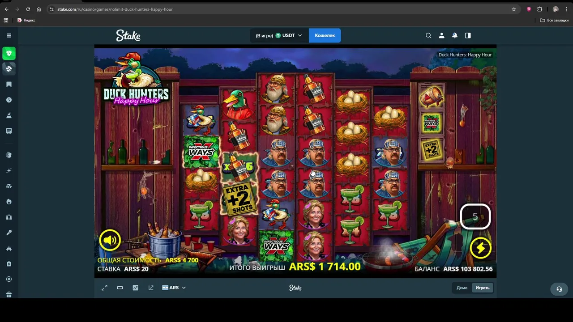The height and width of the screenshot is (322, 573).
Task: Open the dealer vest Live Casino icon
Action: [9, 217]
